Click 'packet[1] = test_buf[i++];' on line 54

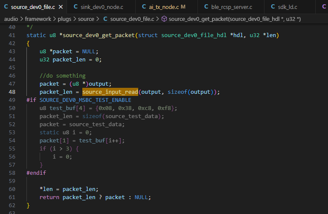tap(82, 141)
